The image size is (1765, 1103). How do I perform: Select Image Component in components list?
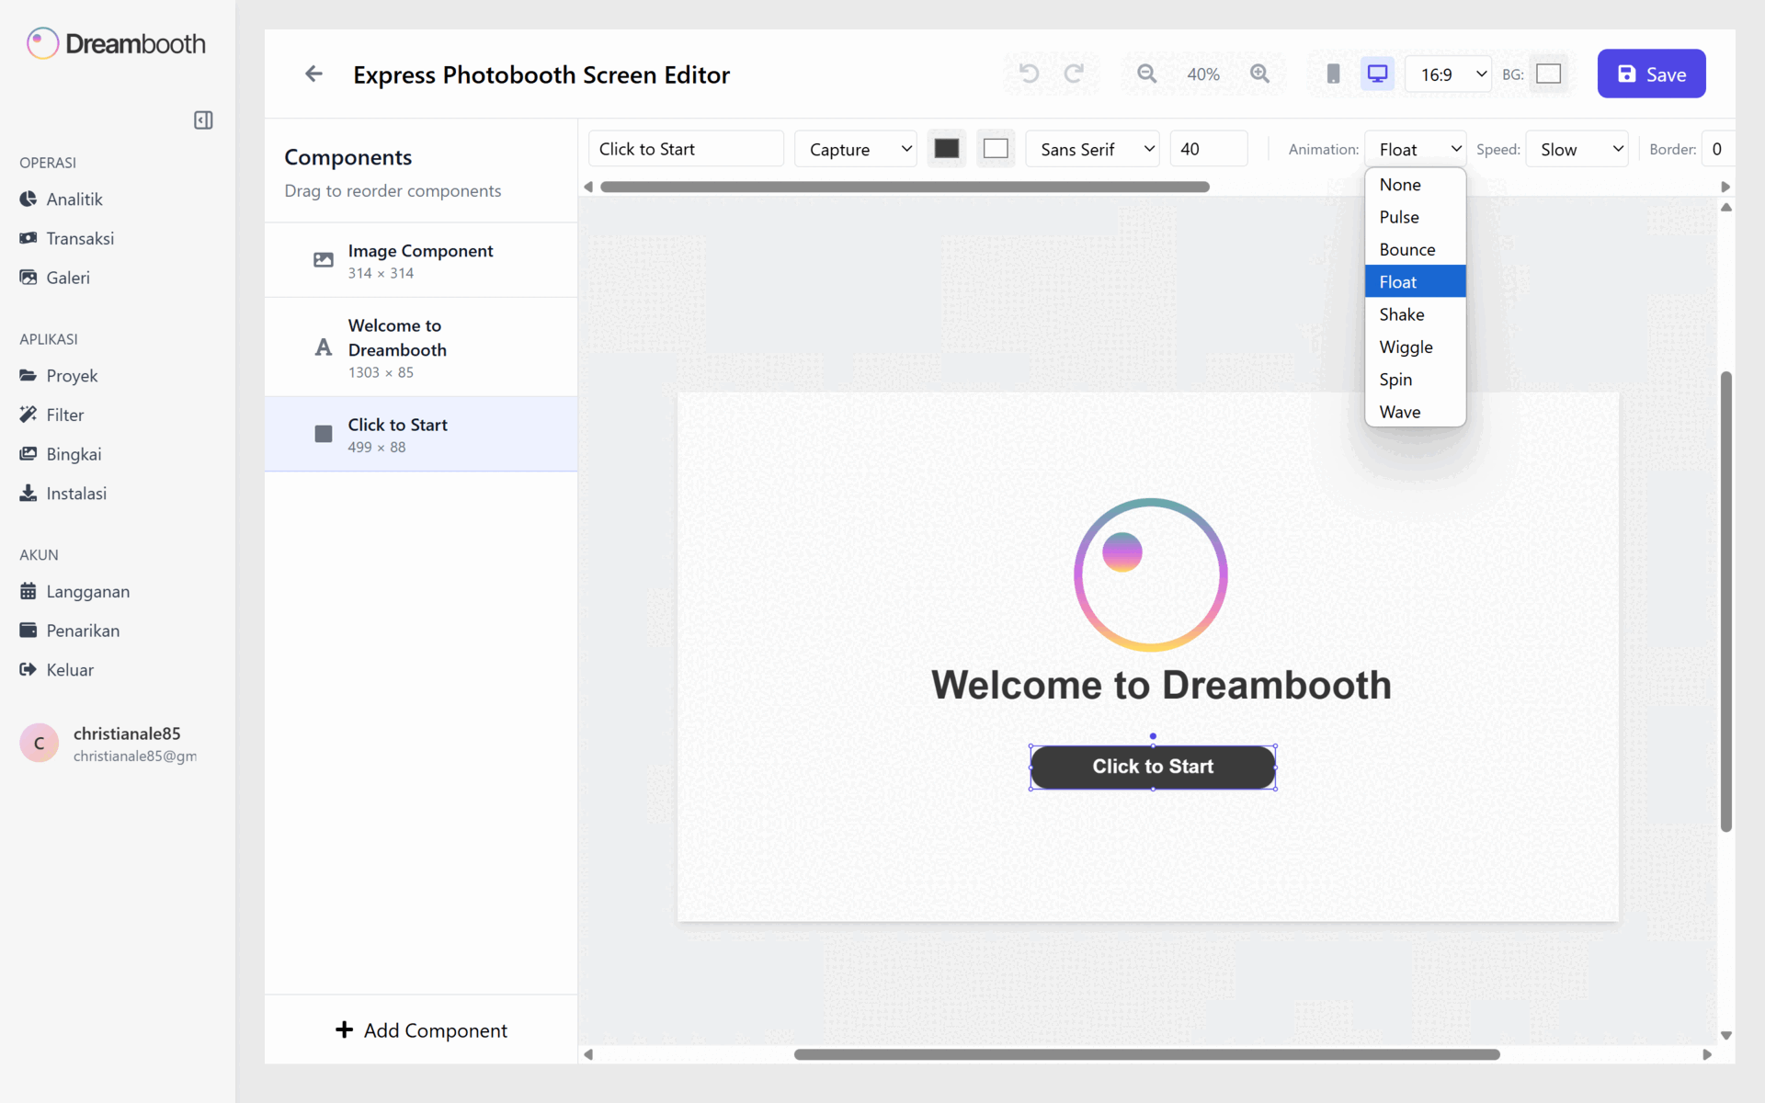421,260
